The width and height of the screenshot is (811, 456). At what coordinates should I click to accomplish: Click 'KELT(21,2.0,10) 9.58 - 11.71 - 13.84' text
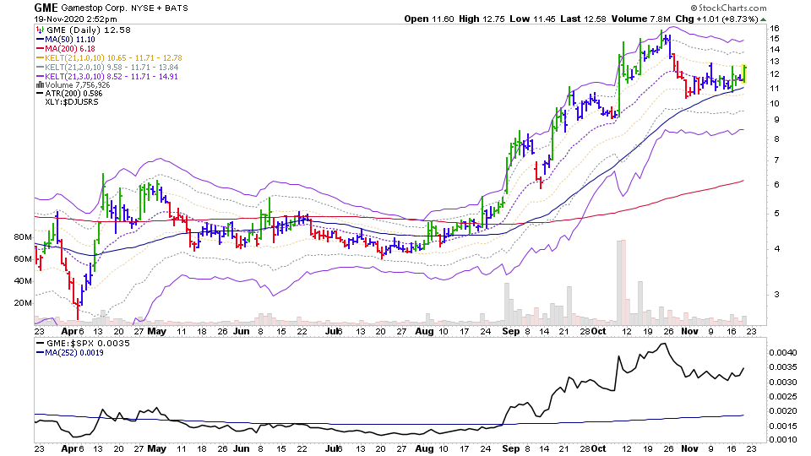(112, 68)
